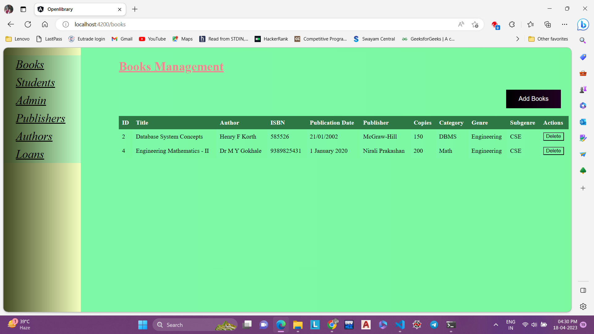Navigate to the Publishers page

click(x=40, y=118)
